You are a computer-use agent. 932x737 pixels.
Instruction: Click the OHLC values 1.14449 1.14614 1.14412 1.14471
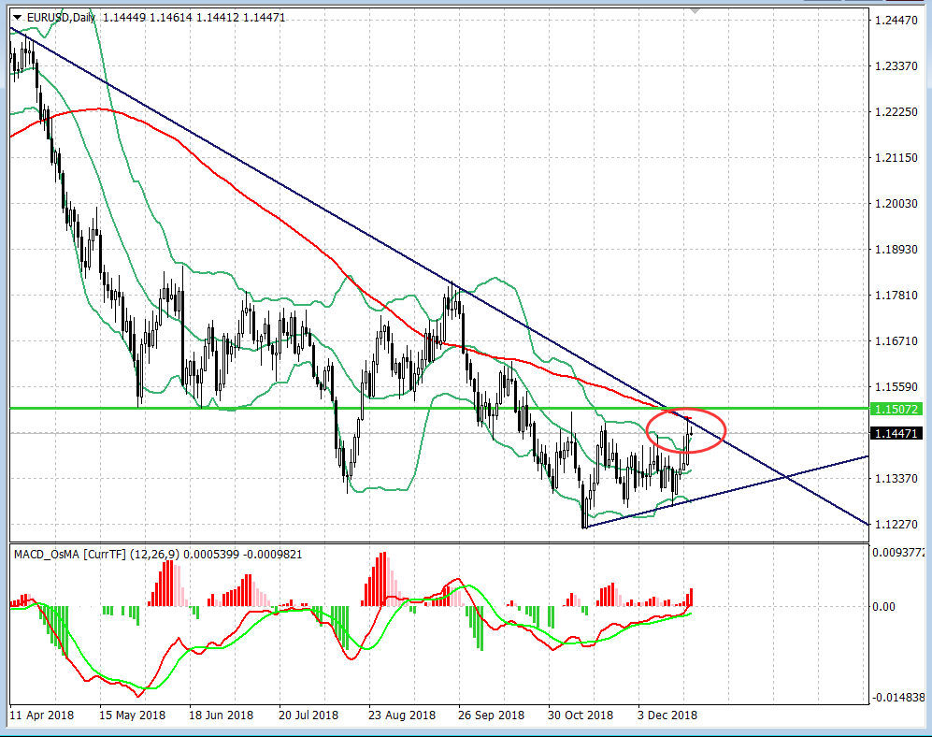click(x=194, y=18)
